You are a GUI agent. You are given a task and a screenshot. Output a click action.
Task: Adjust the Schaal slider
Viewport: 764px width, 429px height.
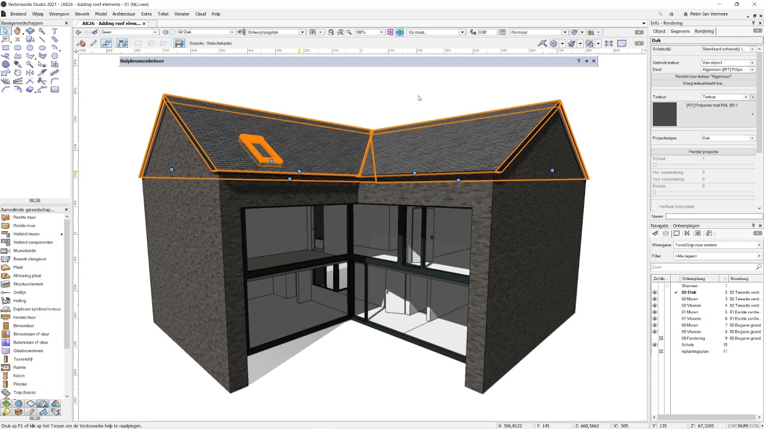(x=655, y=165)
